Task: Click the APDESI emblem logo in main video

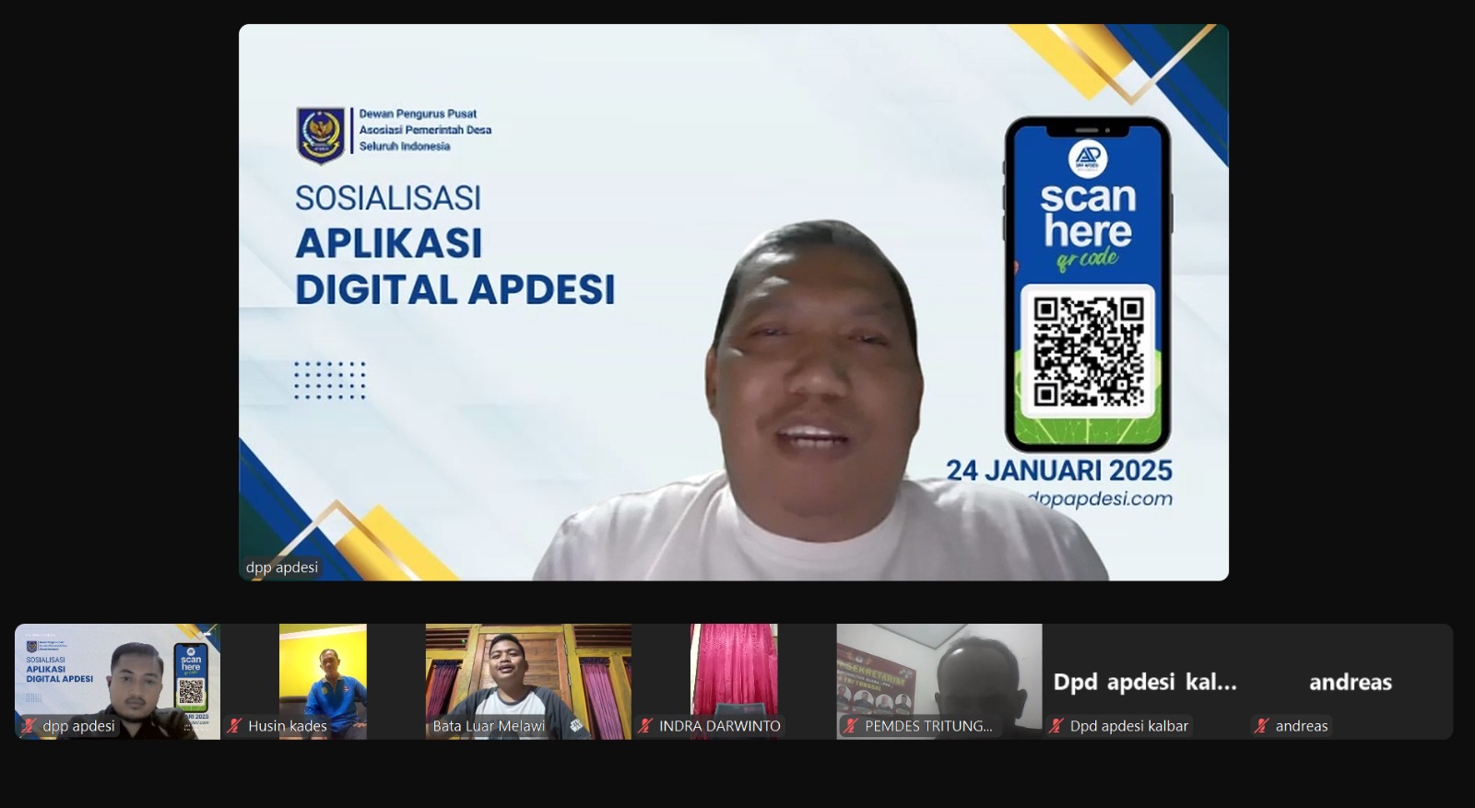Action: point(321,134)
